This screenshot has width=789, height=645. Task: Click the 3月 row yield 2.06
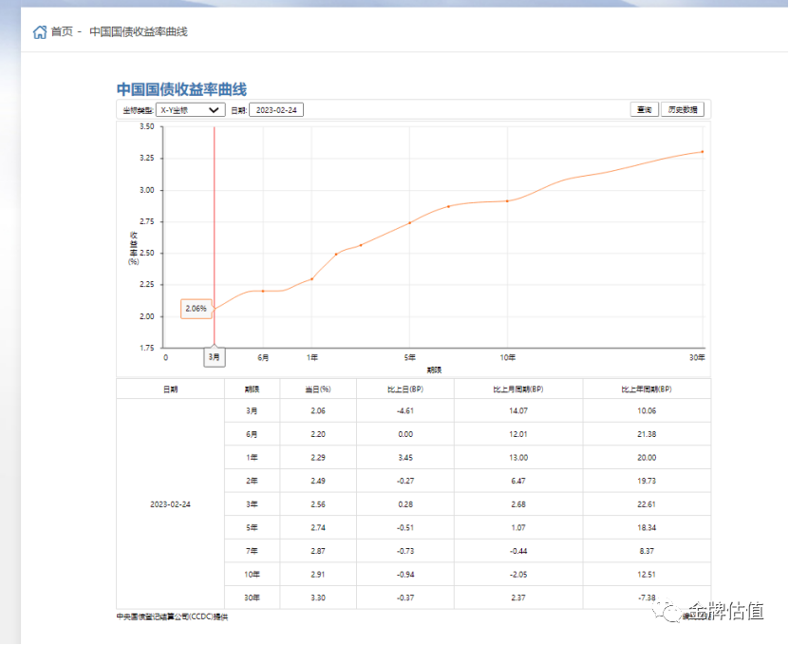click(318, 411)
